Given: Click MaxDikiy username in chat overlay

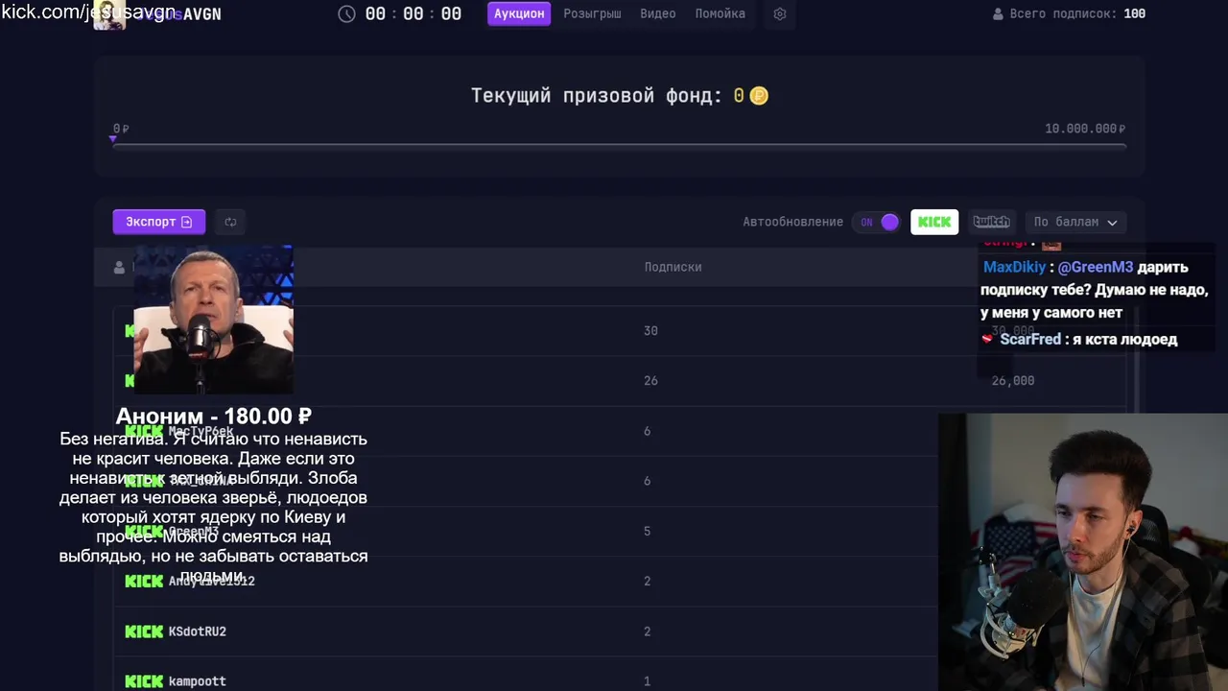Looking at the screenshot, I should pyautogui.click(x=1014, y=267).
